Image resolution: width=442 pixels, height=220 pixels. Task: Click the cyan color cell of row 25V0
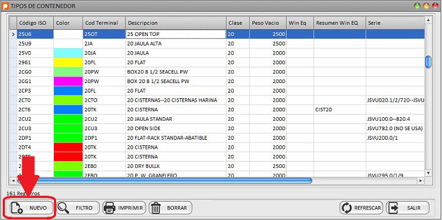click(68, 53)
